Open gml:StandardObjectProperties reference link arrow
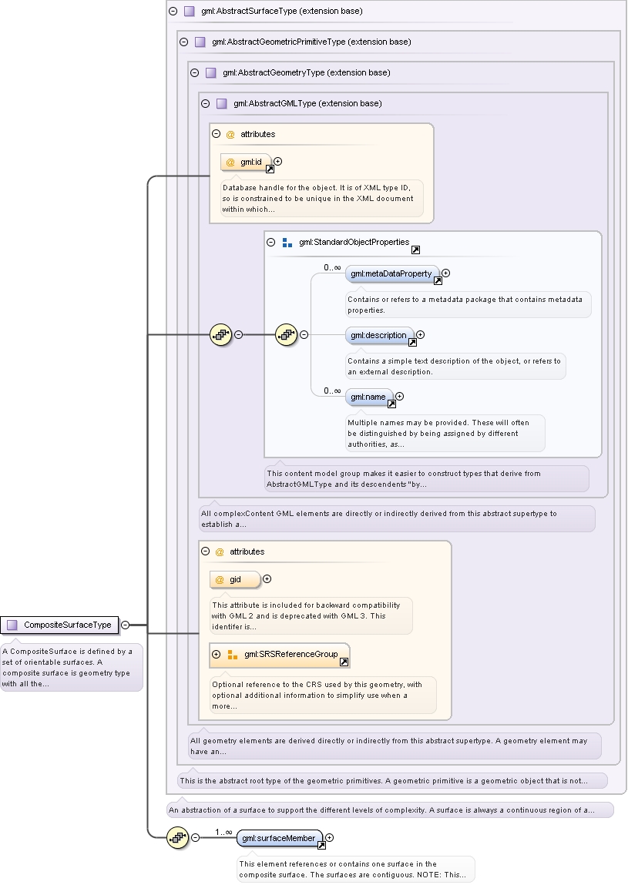This screenshot has width=628, height=885. pos(415,250)
